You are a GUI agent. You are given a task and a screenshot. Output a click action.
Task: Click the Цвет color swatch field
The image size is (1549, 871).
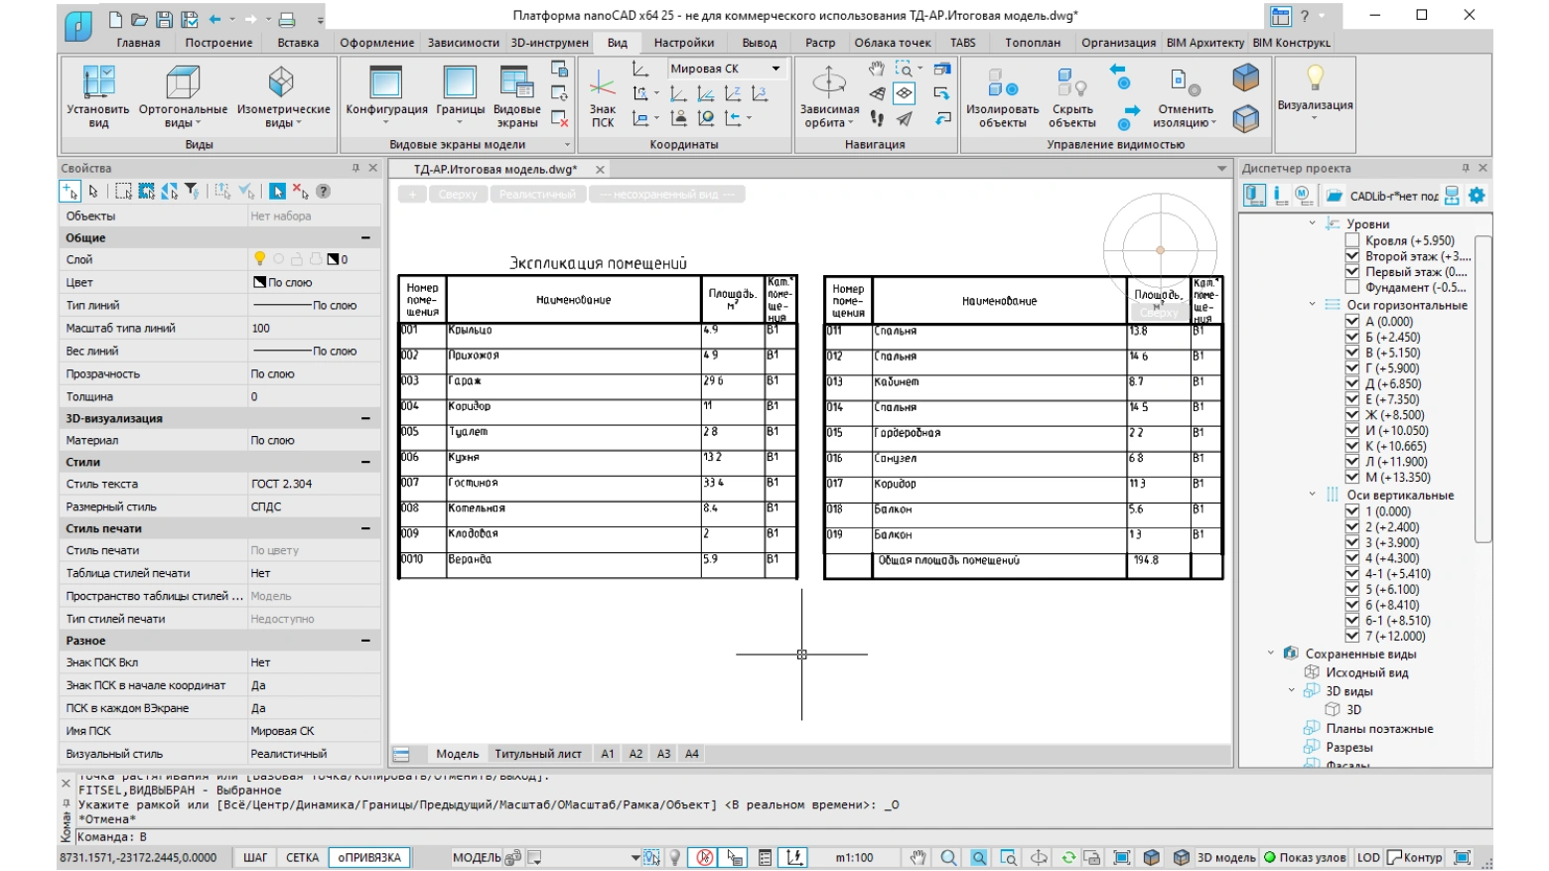tap(314, 282)
